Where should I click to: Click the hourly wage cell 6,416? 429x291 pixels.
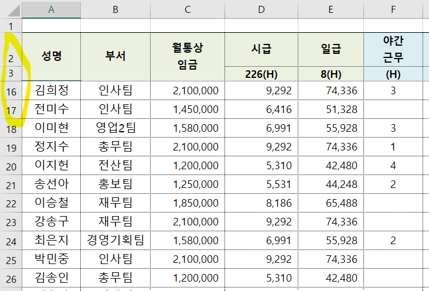[261, 109]
